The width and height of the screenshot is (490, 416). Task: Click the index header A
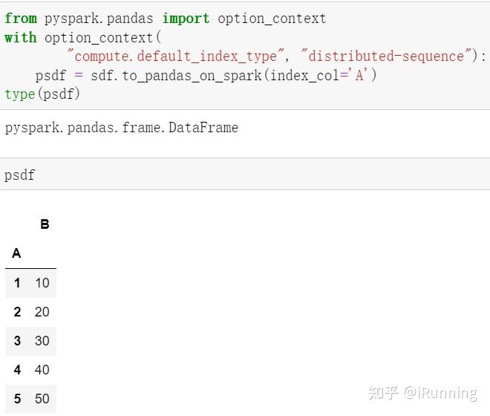(x=16, y=253)
